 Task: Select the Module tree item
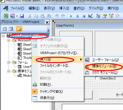click(27, 76)
